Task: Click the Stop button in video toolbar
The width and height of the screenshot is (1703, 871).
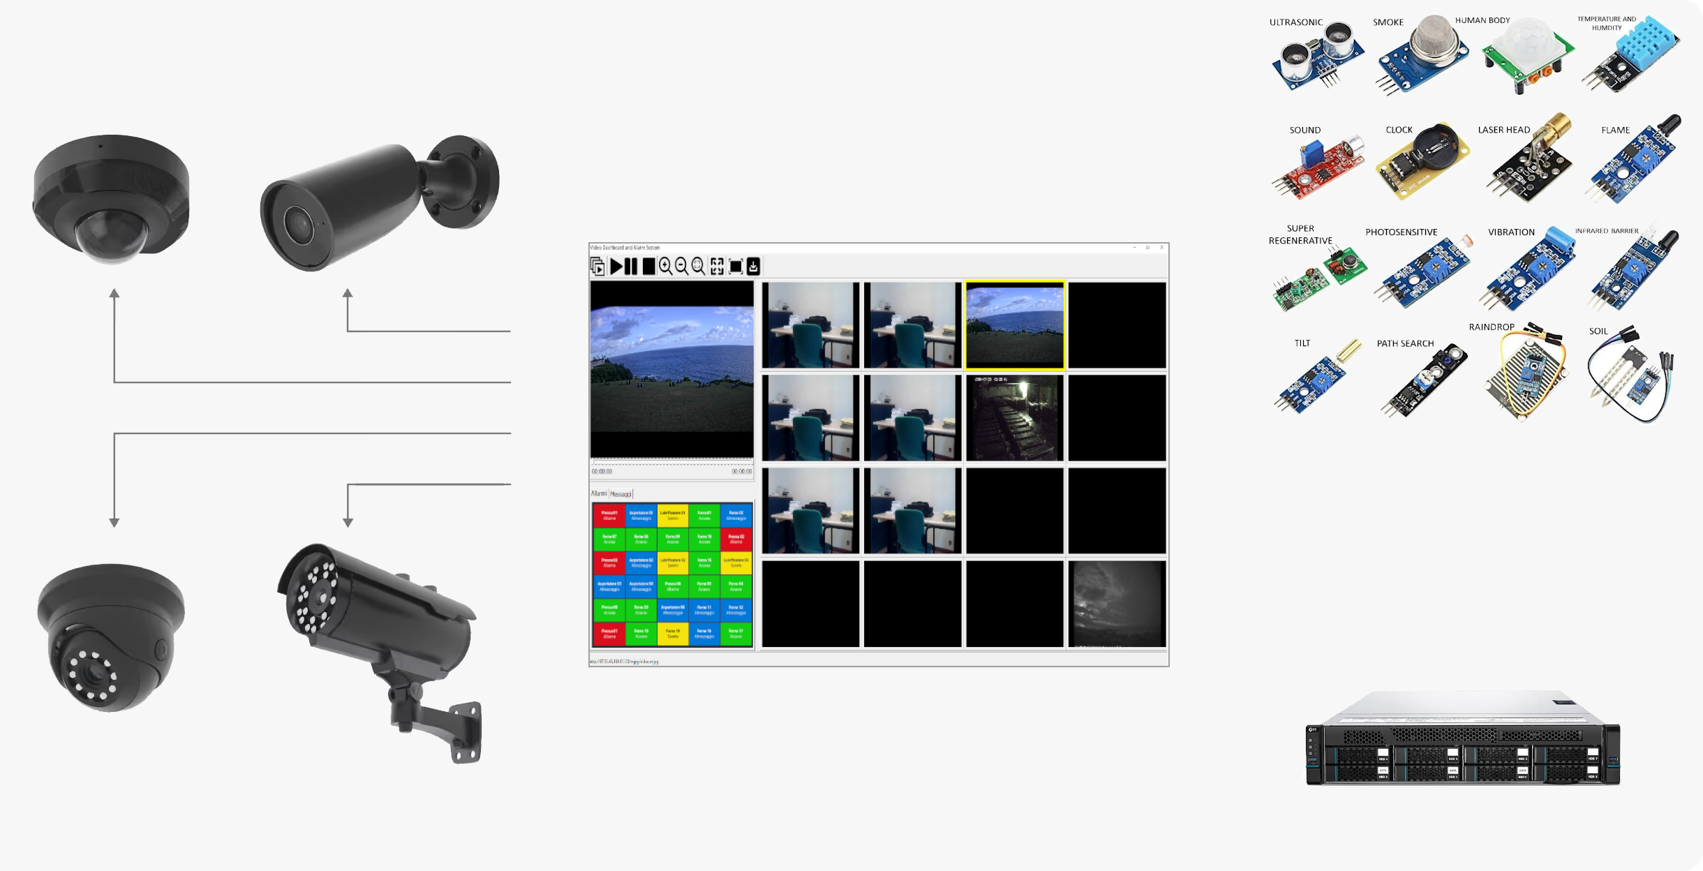Action: tap(648, 267)
